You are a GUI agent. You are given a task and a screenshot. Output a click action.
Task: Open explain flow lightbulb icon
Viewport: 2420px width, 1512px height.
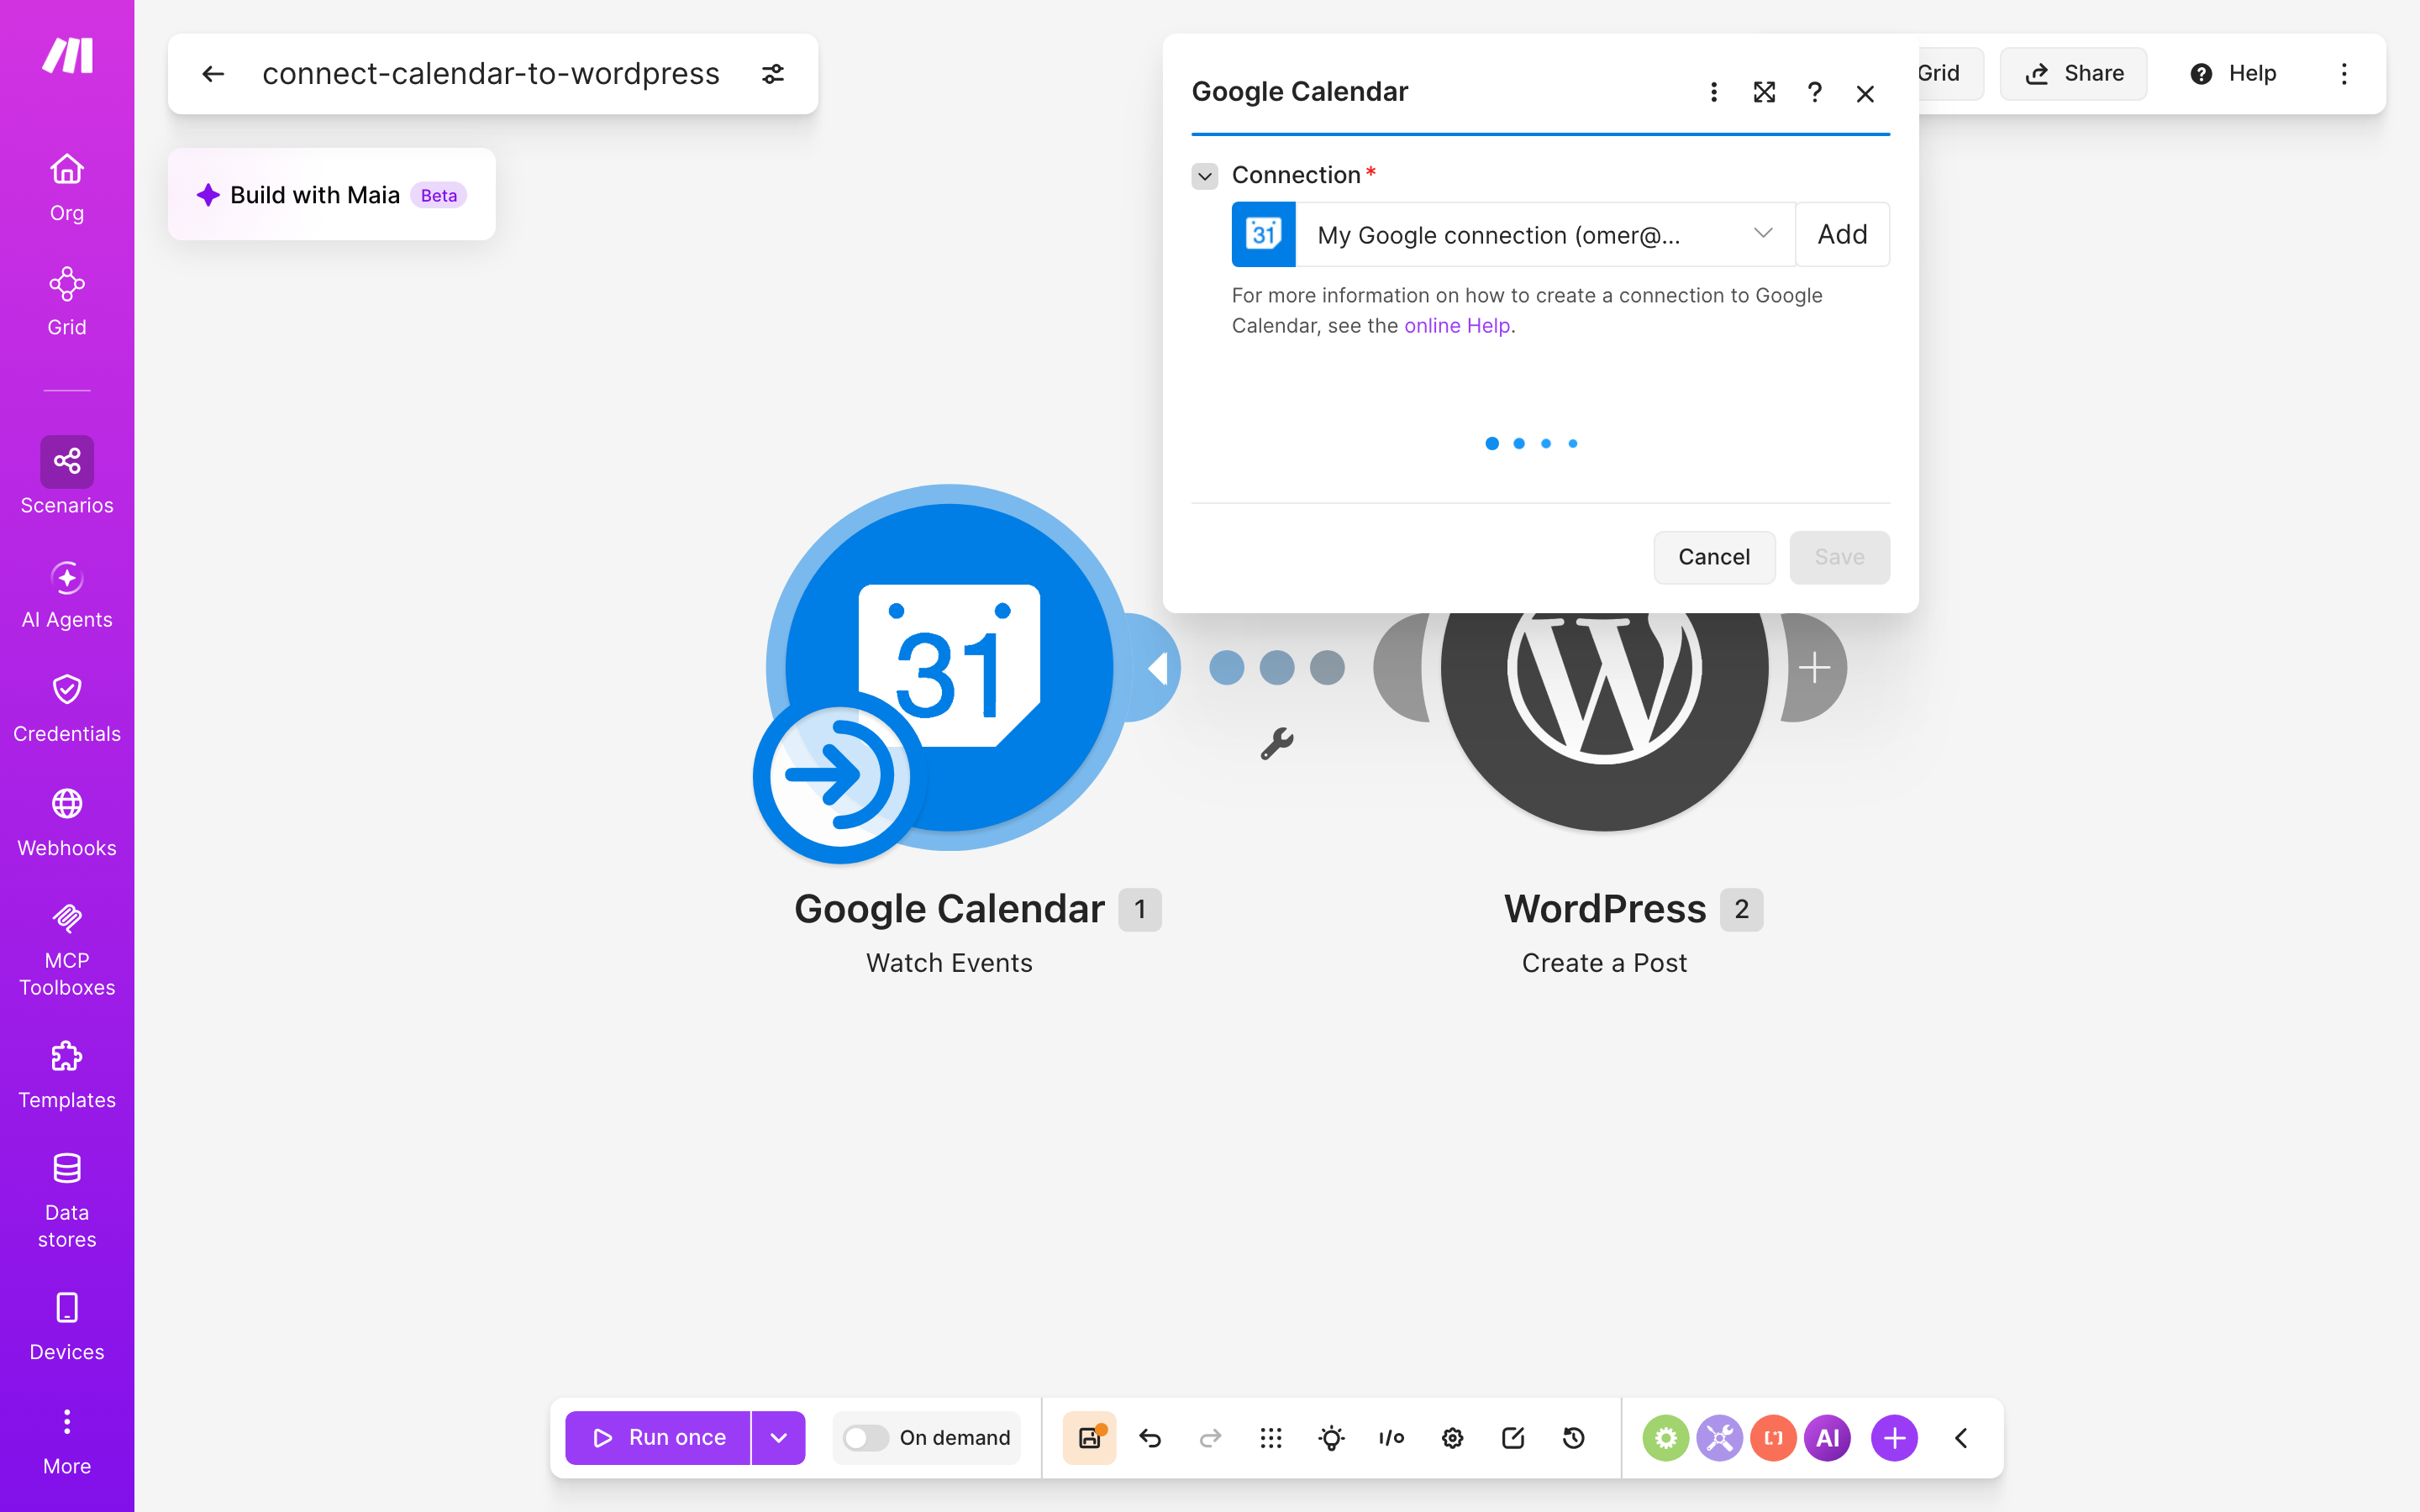[1331, 1438]
